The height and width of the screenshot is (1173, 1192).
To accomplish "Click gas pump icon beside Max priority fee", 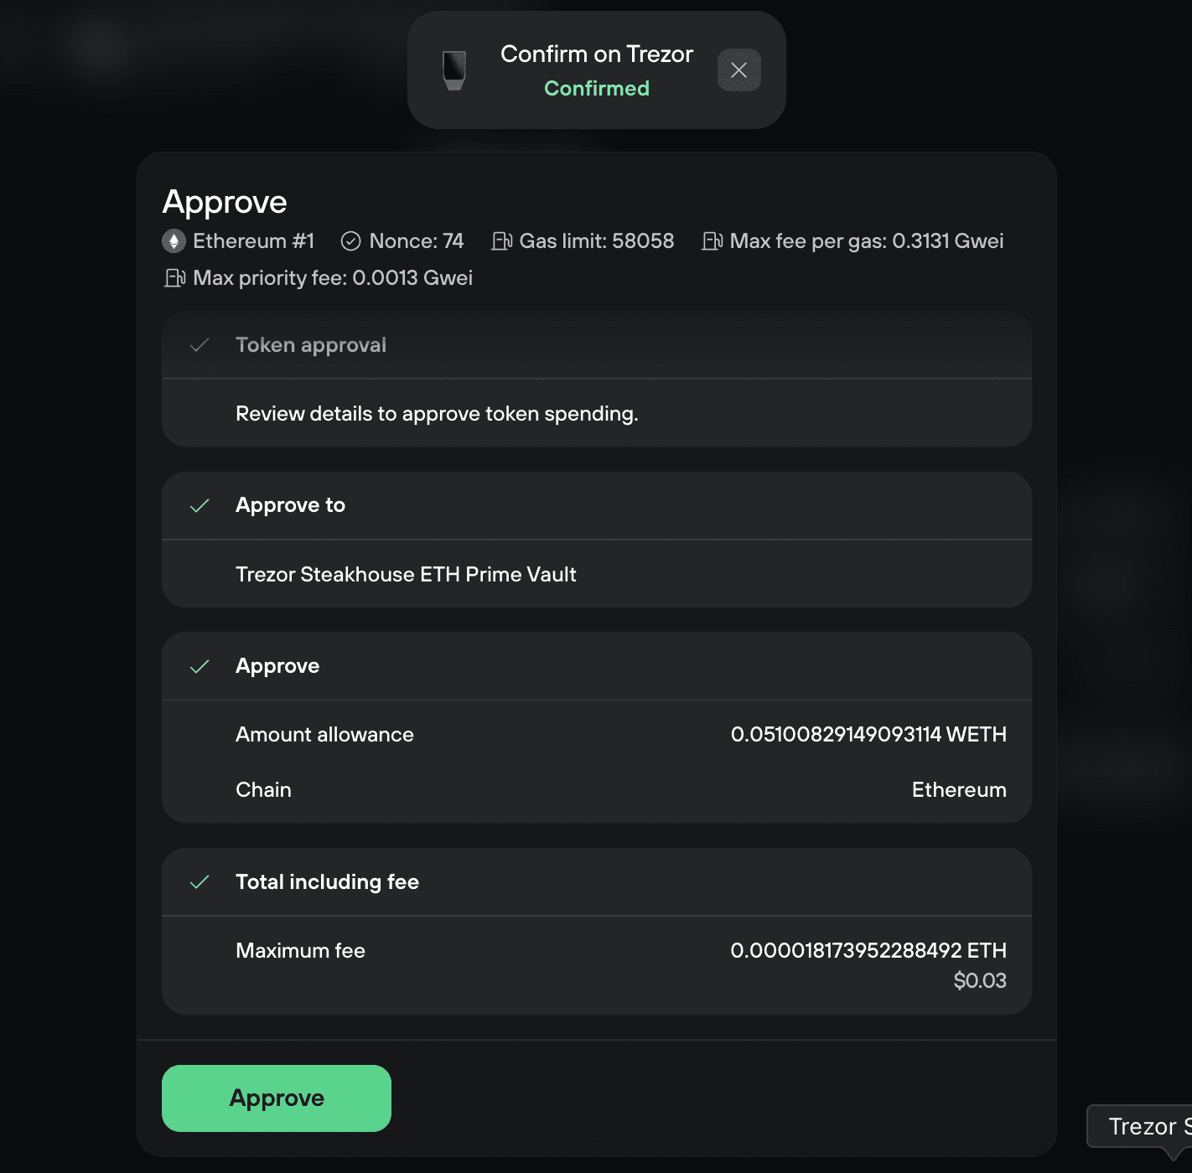I will pos(174,278).
